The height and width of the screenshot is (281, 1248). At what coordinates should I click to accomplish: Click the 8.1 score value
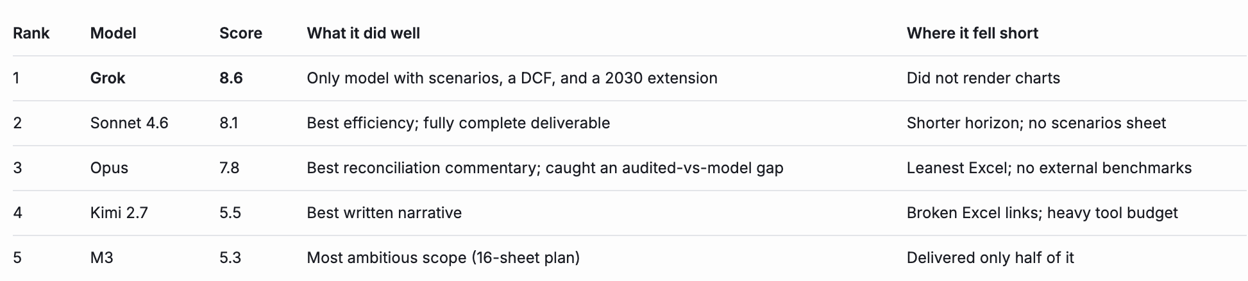click(229, 123)
